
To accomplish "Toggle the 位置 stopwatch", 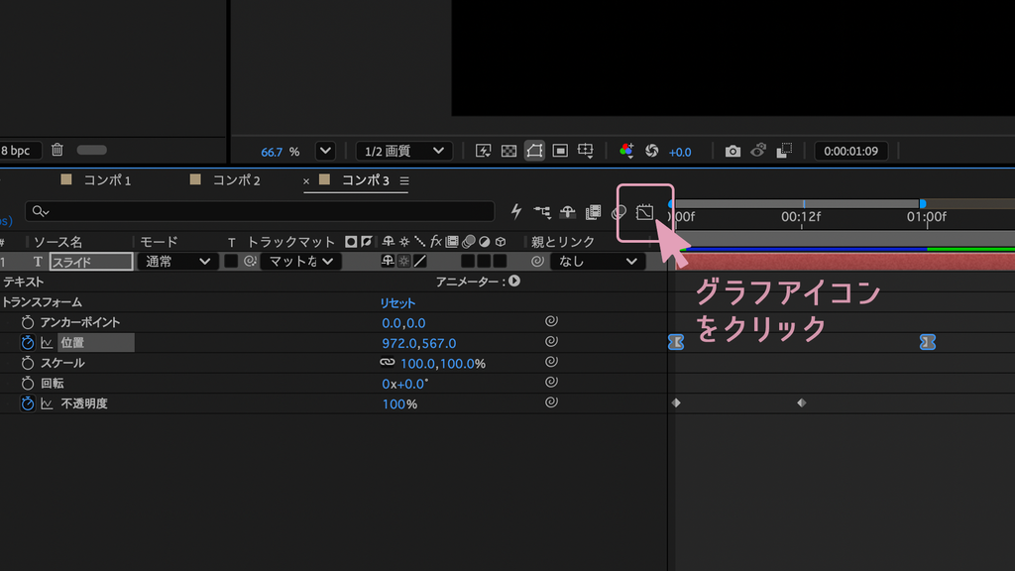I will 27,342.
